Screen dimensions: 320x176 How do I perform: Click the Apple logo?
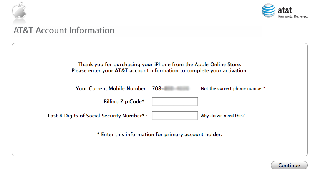[x=18, y=11]
